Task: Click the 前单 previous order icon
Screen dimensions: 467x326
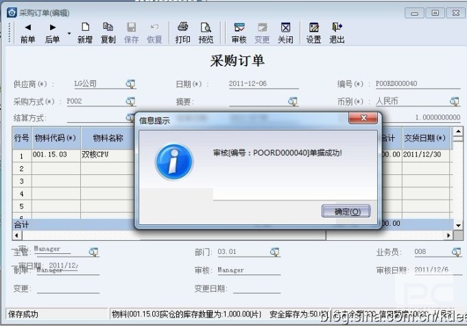Action: 27,32
